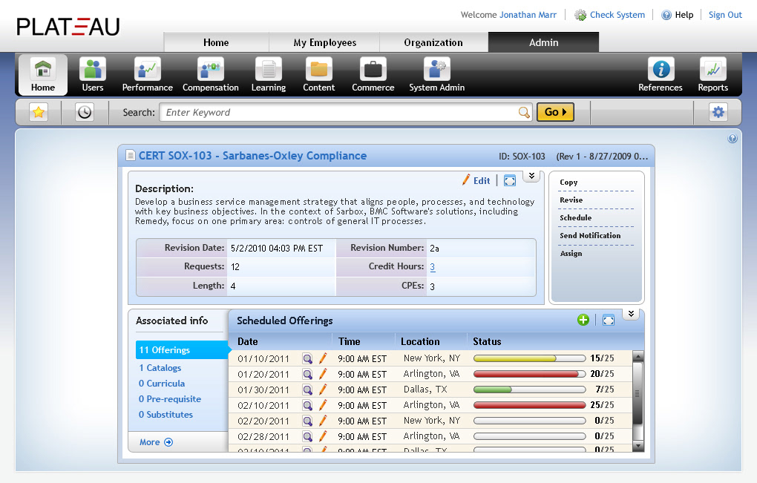Screen dimensions: 757x483
Task: Click Schedule in actions panel
Action: click(575, 217)
